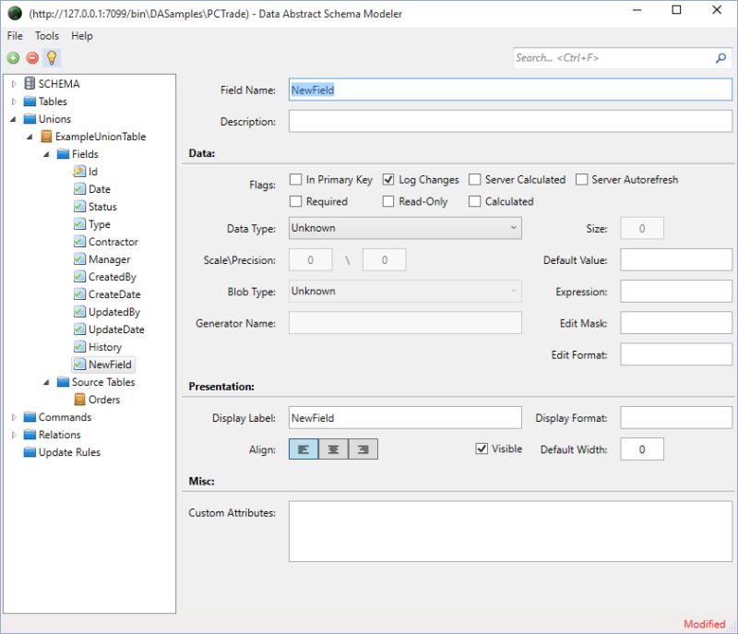
Task: Collapse the Fields node arrow
Action: point(46,154)
